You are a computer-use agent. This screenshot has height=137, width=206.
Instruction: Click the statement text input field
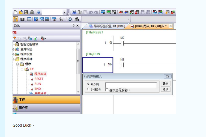pos(131,85)
